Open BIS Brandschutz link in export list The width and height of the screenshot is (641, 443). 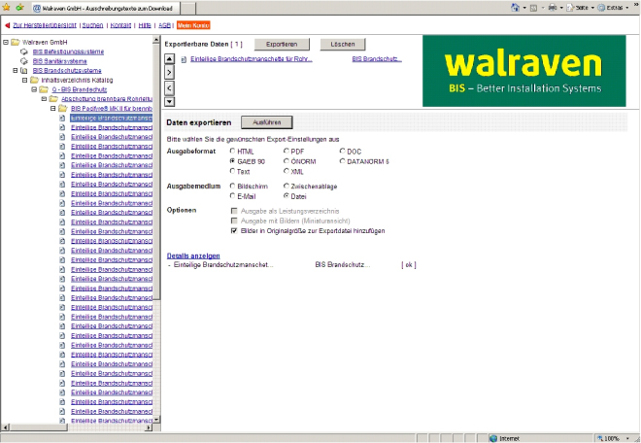click(x=377, y=59)
